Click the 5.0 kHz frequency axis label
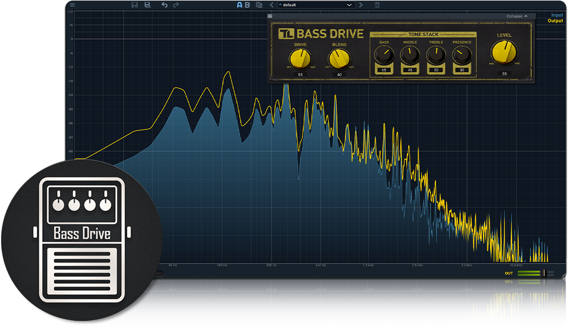Viewport: 568px width, 327px height. 467,265
